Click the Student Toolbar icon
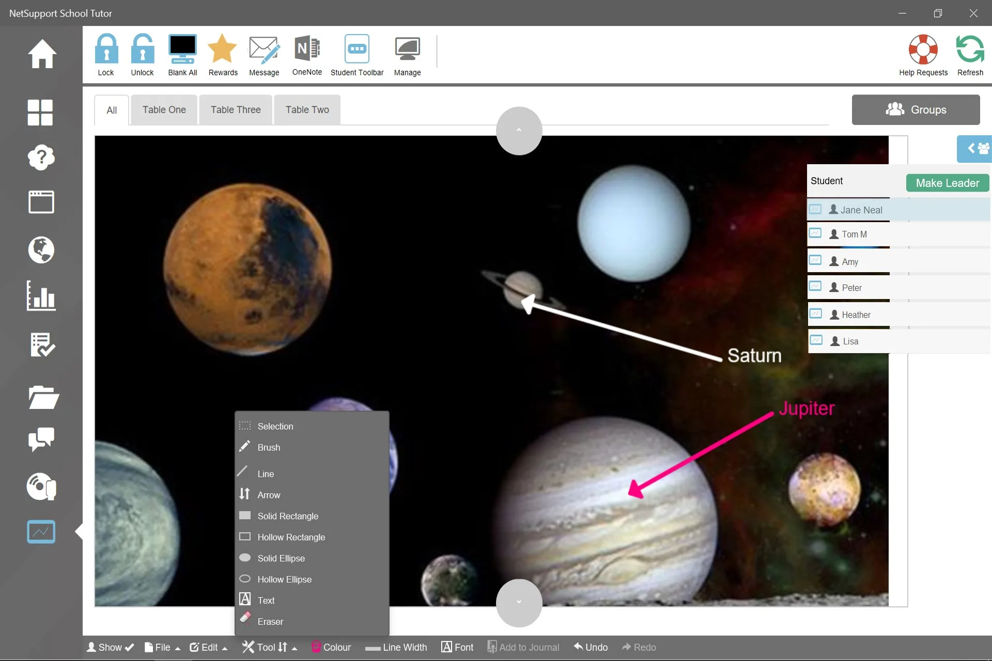992x661 pixels. 357,49
